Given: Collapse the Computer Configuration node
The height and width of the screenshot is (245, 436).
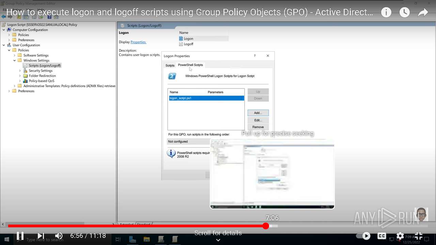Looking at the screenshot, I should [x=4, y=30].
